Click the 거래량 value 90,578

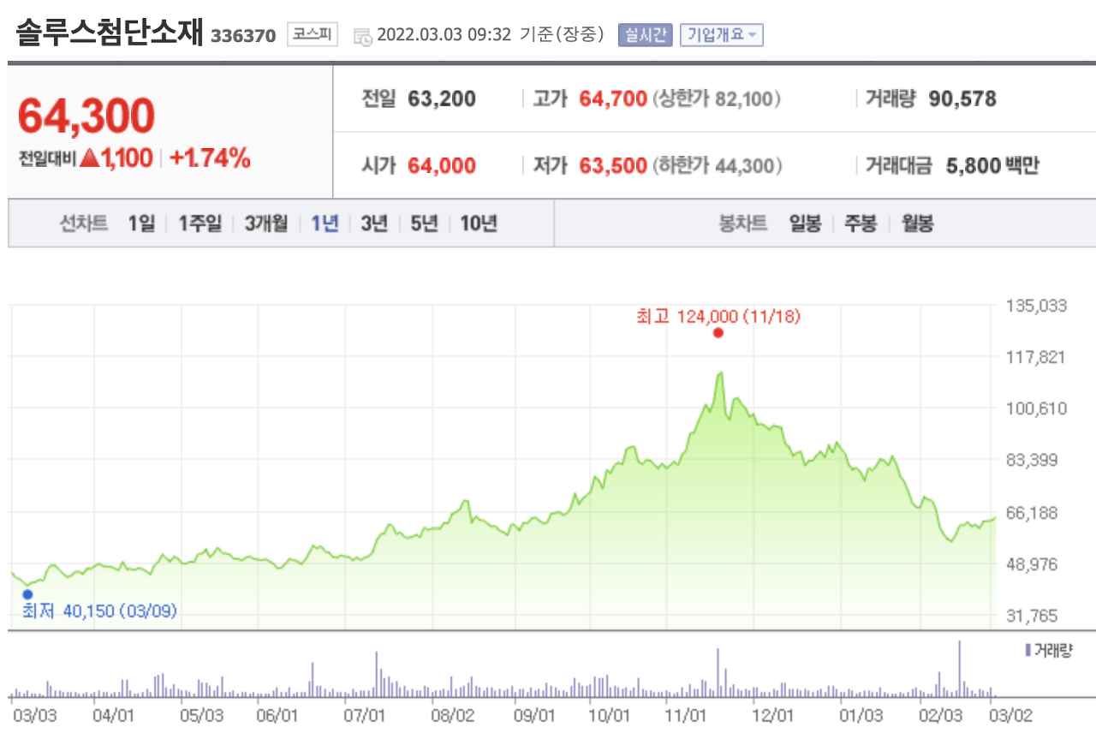pyautogui.click(x=962, y=99)
